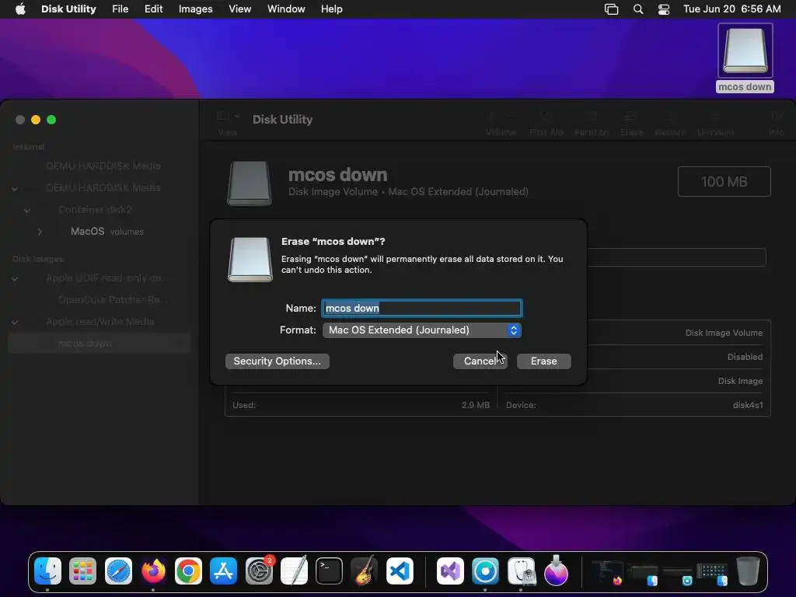Click the Disabled value in info table

[745, 357]
